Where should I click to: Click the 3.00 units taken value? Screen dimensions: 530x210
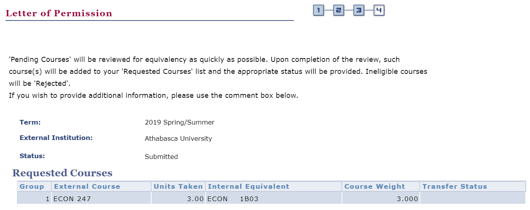pyautogui.click(x=195, y=199)
